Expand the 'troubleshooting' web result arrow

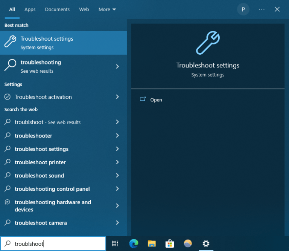[117, 66]
